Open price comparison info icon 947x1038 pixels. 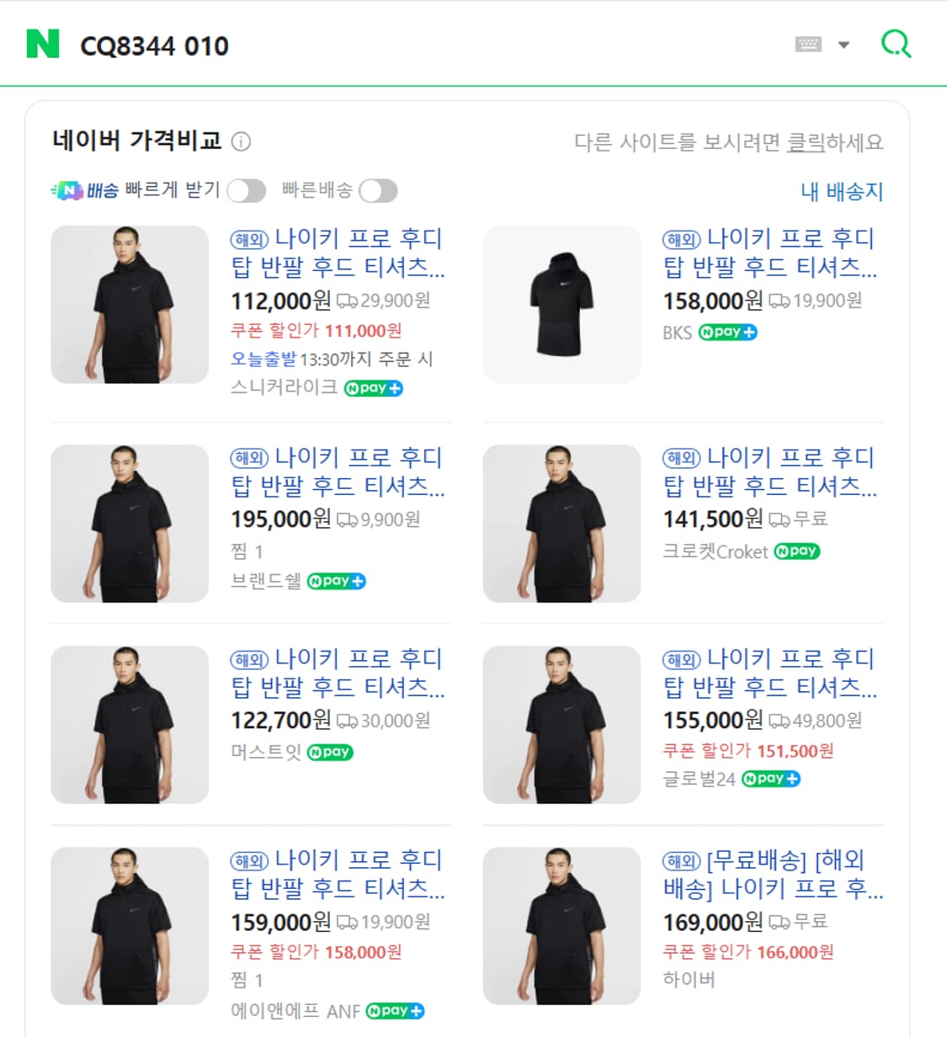(x=241, y=141)
